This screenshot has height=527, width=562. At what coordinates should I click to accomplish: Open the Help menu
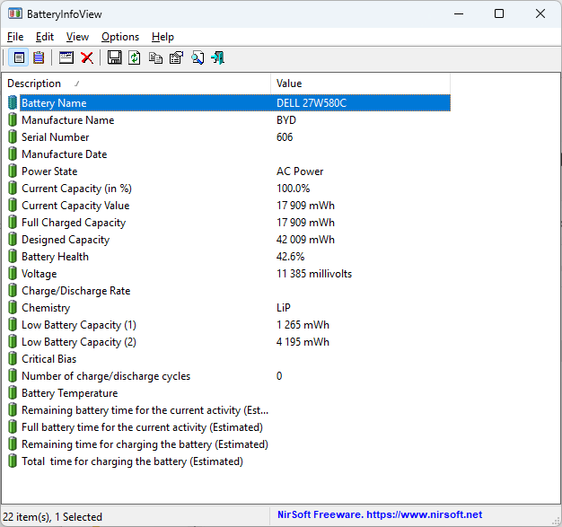(x=162, y=37)
